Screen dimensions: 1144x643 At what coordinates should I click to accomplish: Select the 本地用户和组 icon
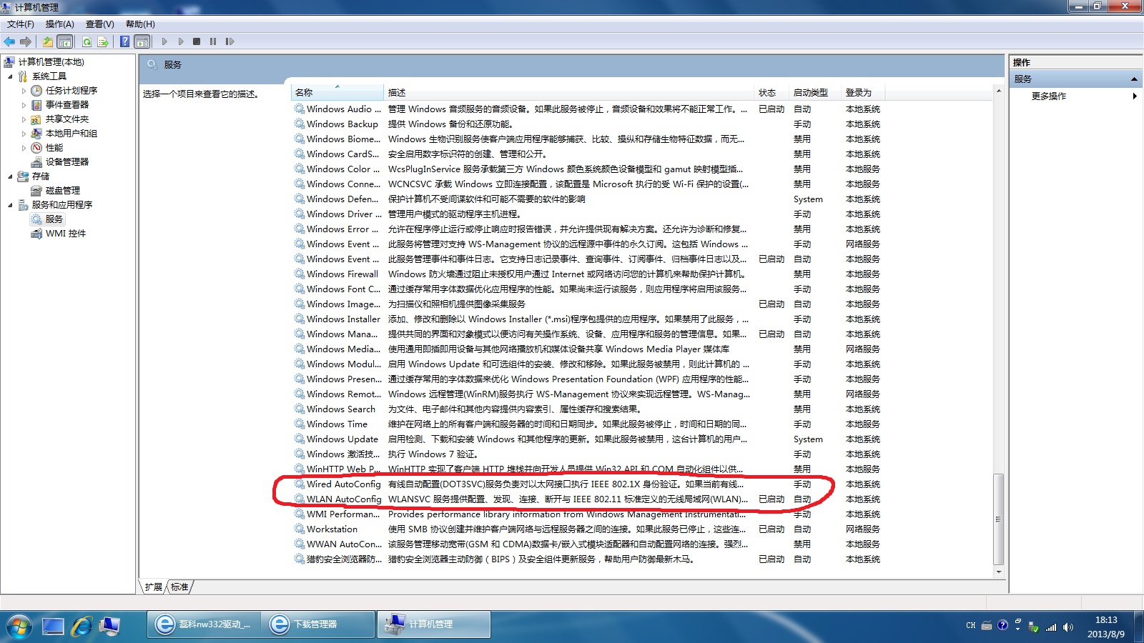click(36, 134)
